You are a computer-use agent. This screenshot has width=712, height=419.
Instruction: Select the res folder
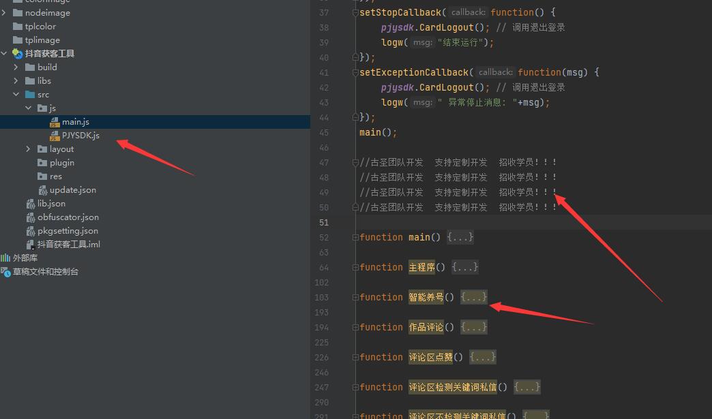point(55,176)
